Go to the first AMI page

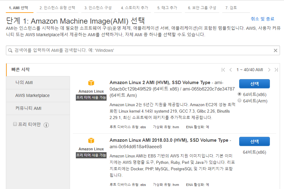click(223, 70)
